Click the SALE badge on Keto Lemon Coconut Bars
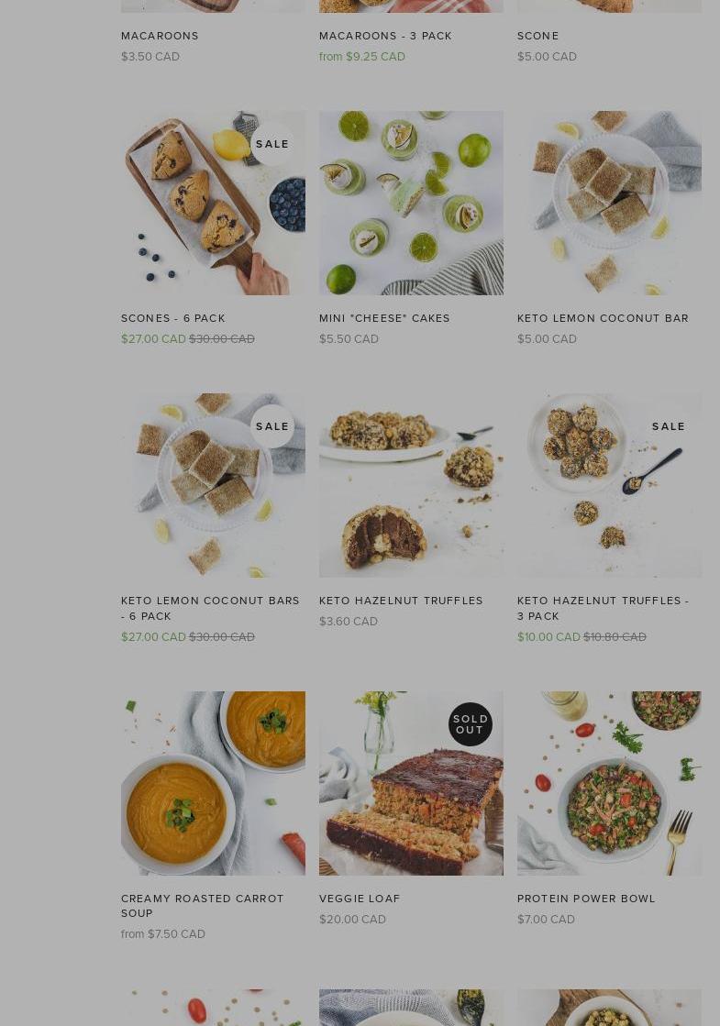 pos(272,426)
